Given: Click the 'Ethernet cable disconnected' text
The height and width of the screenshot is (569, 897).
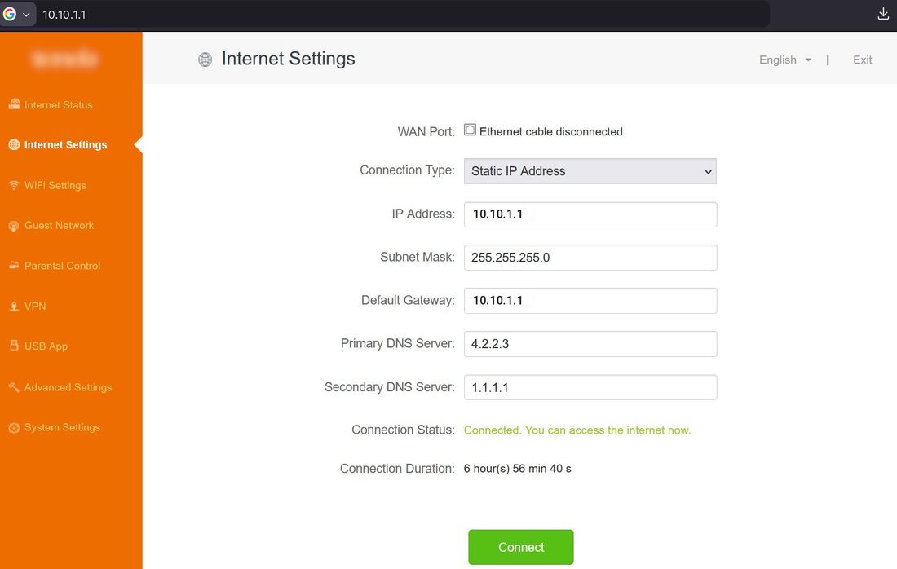Looking at the screenshot, I should [x=551, y=131].
